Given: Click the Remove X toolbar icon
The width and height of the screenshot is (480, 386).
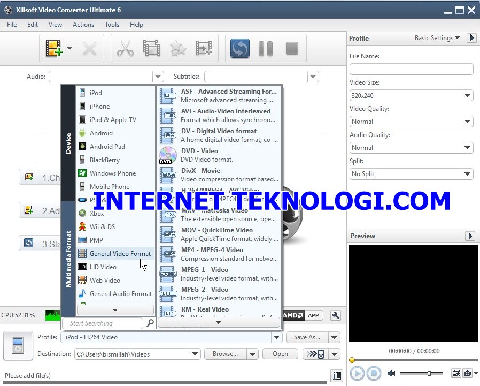Looking at the screenshot, I should 89,49.
